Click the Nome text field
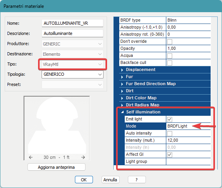222x188 pixels. (x=73, y=23)
